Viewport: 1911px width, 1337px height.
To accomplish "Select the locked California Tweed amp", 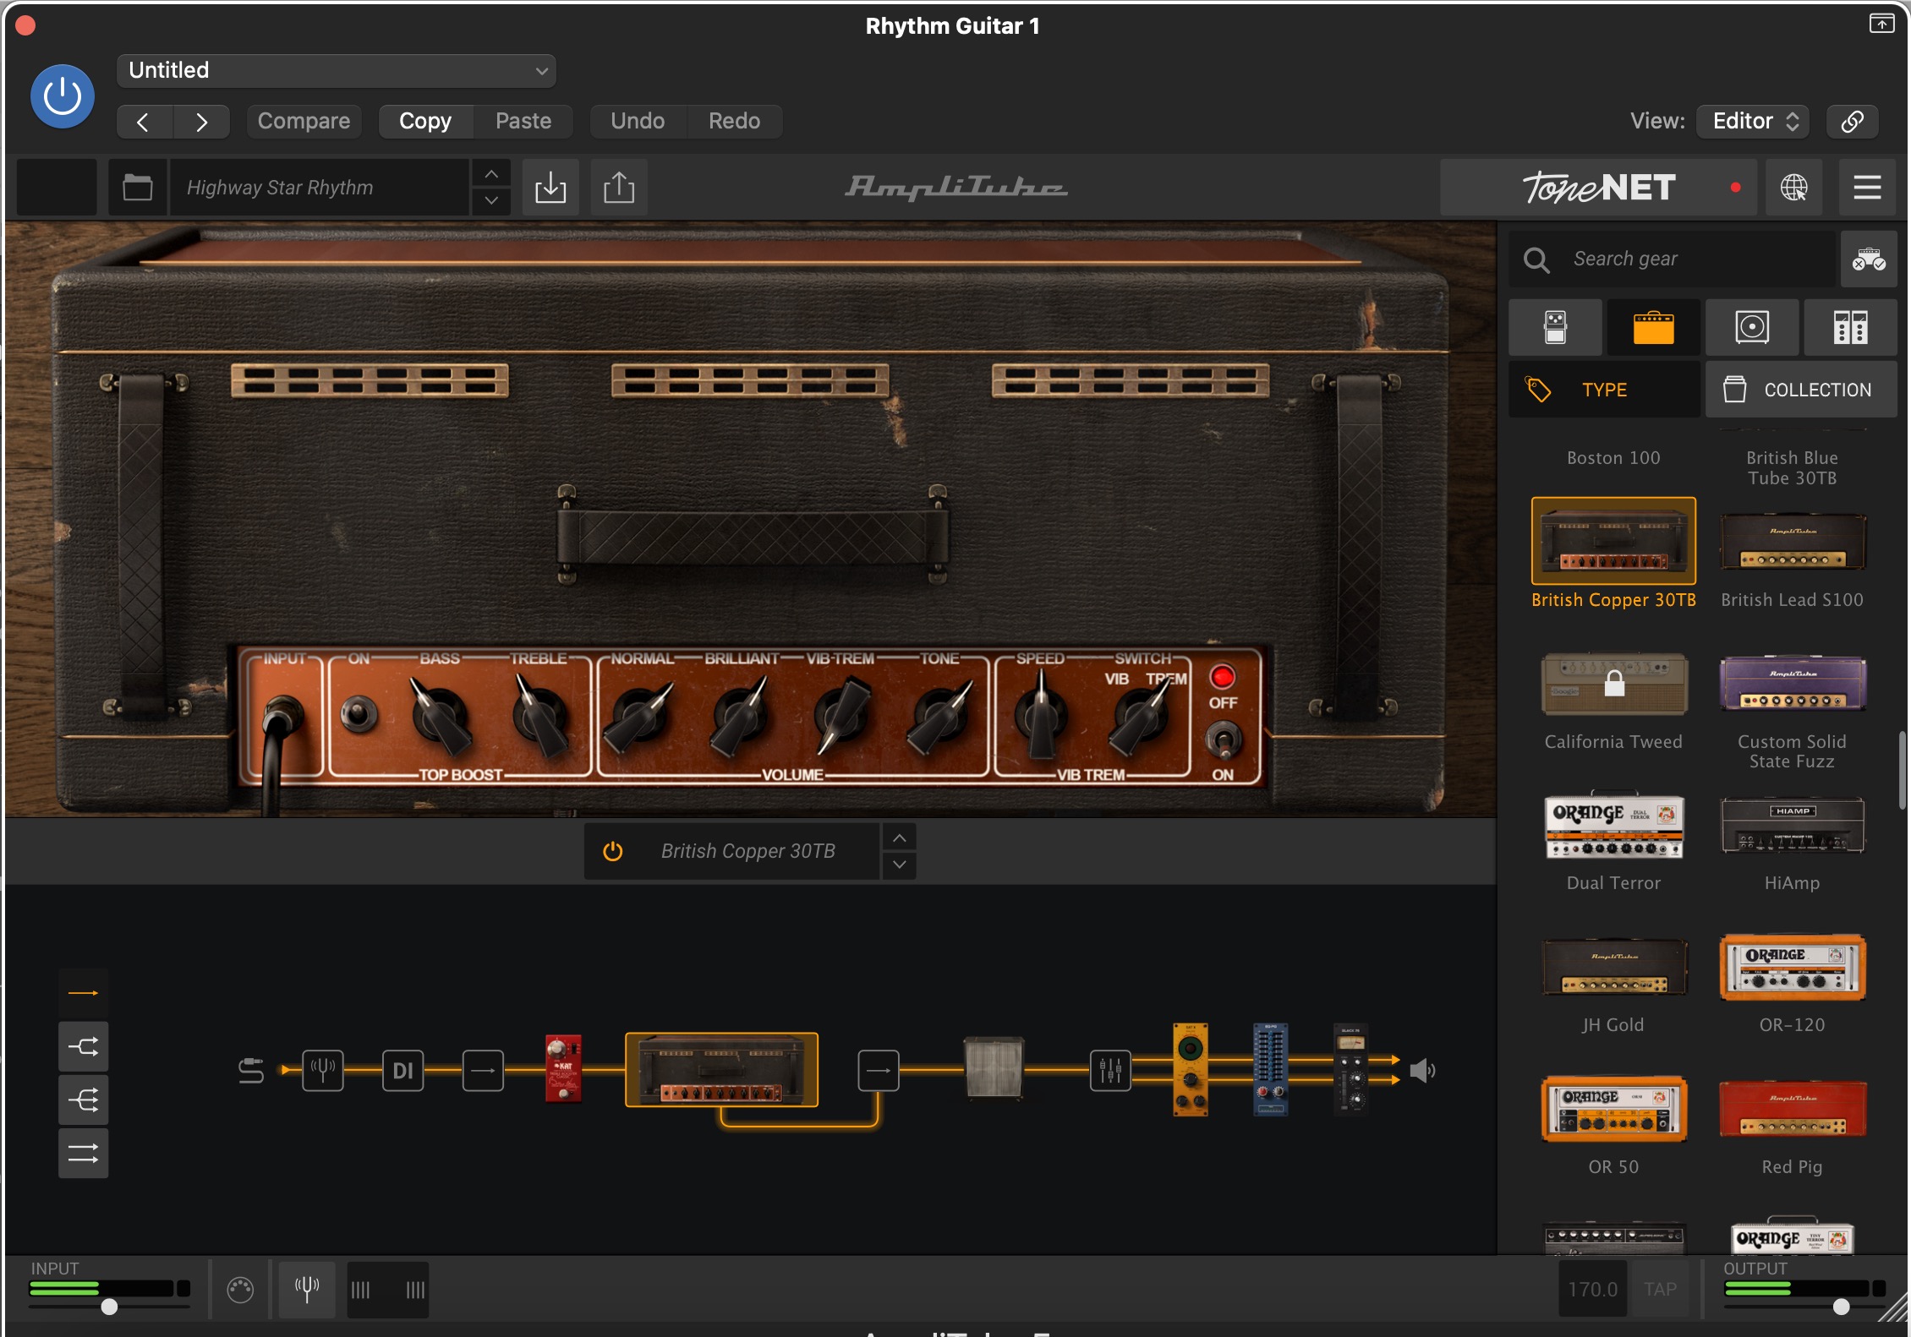I will point(1613,684).
